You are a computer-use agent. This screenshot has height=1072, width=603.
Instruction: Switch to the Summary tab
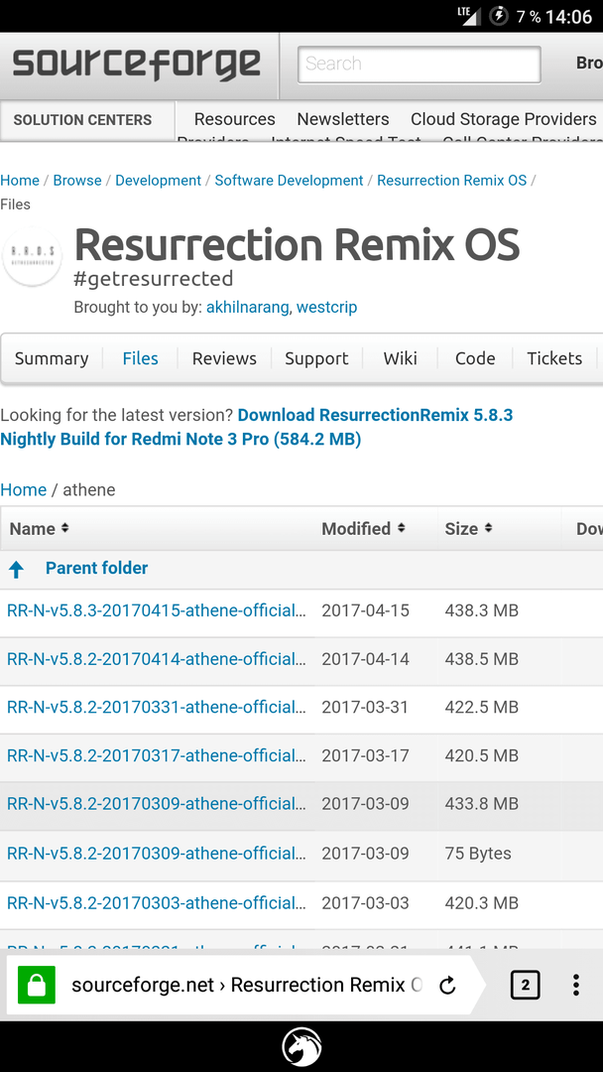pyautogui.click(x=52, y=358)
